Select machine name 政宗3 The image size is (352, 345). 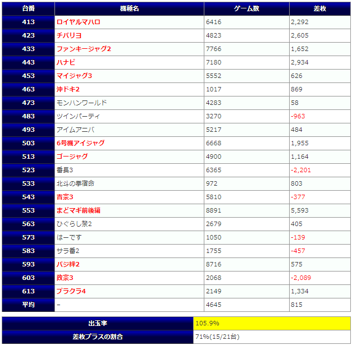(x=65, y=278)
